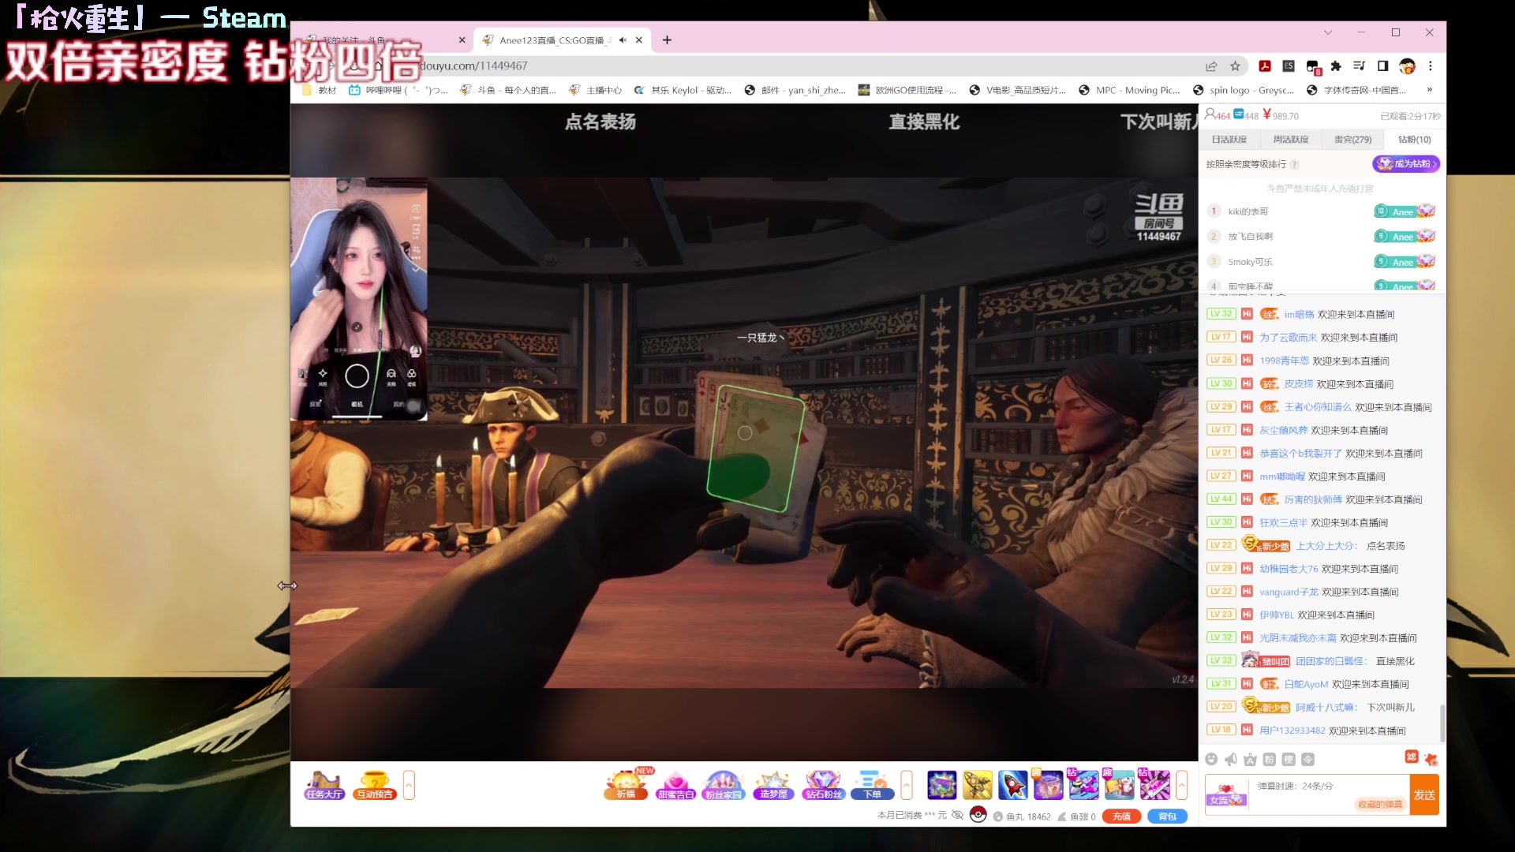
Task: Click the 鱼丸 18462 balance
Action: click(1022, 816)
